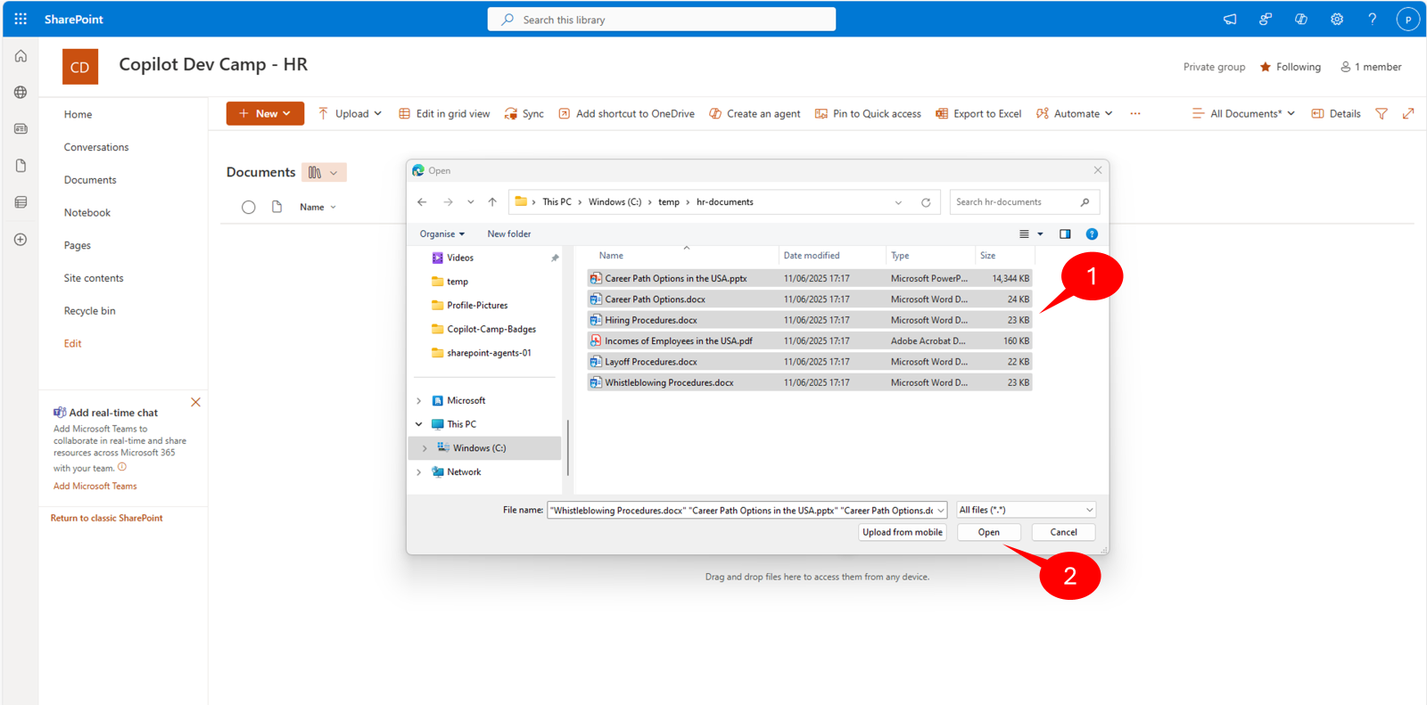Select Hiring Procedures.docx file
1427x705 pixels.
pos(810,320)
